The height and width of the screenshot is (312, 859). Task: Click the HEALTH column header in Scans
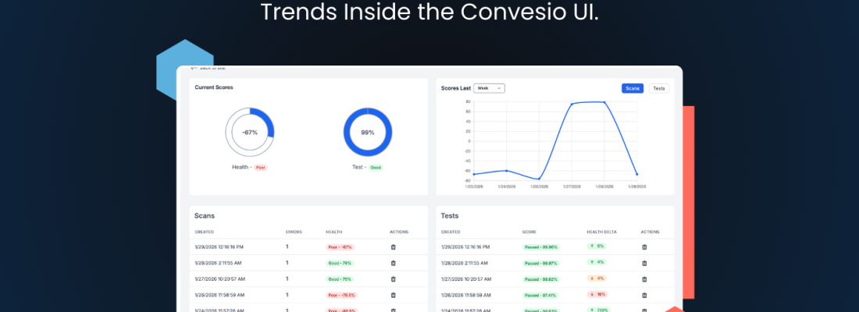(333, 232)
